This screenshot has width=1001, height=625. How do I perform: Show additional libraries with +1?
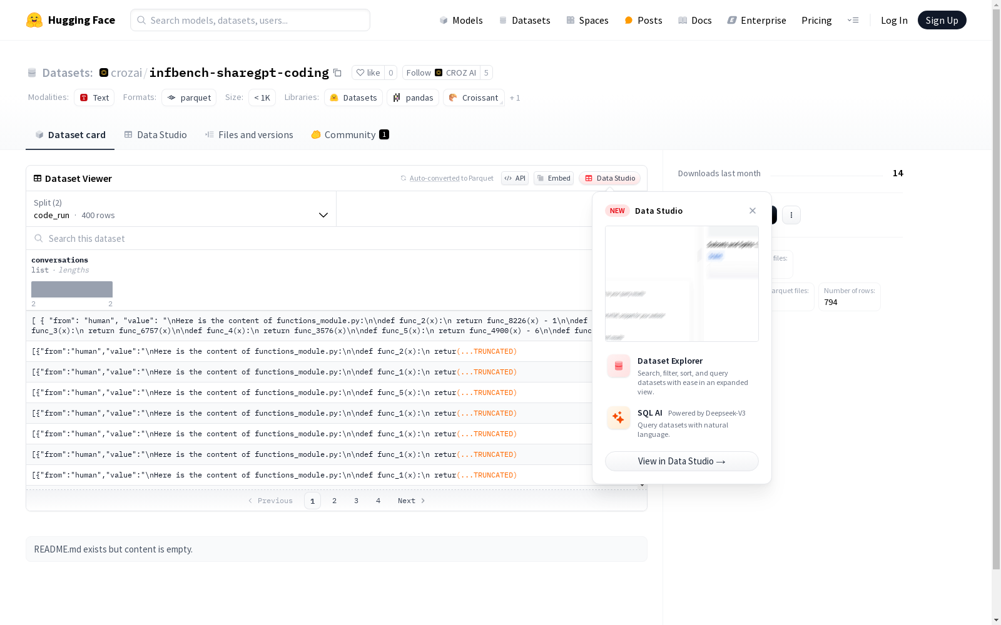coord(515,97)
